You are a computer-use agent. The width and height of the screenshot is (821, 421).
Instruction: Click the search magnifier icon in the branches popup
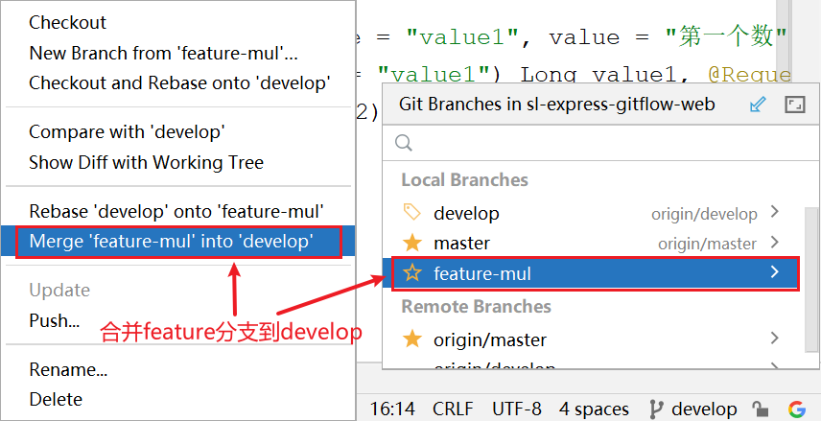pyautogui.click(x=403, y=143)
